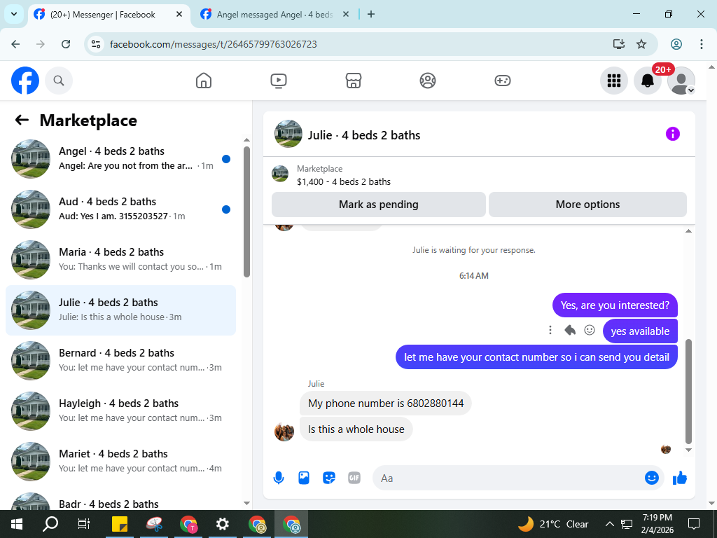Go to Home feed icon

pyautogui.click(x=204, y=81)
